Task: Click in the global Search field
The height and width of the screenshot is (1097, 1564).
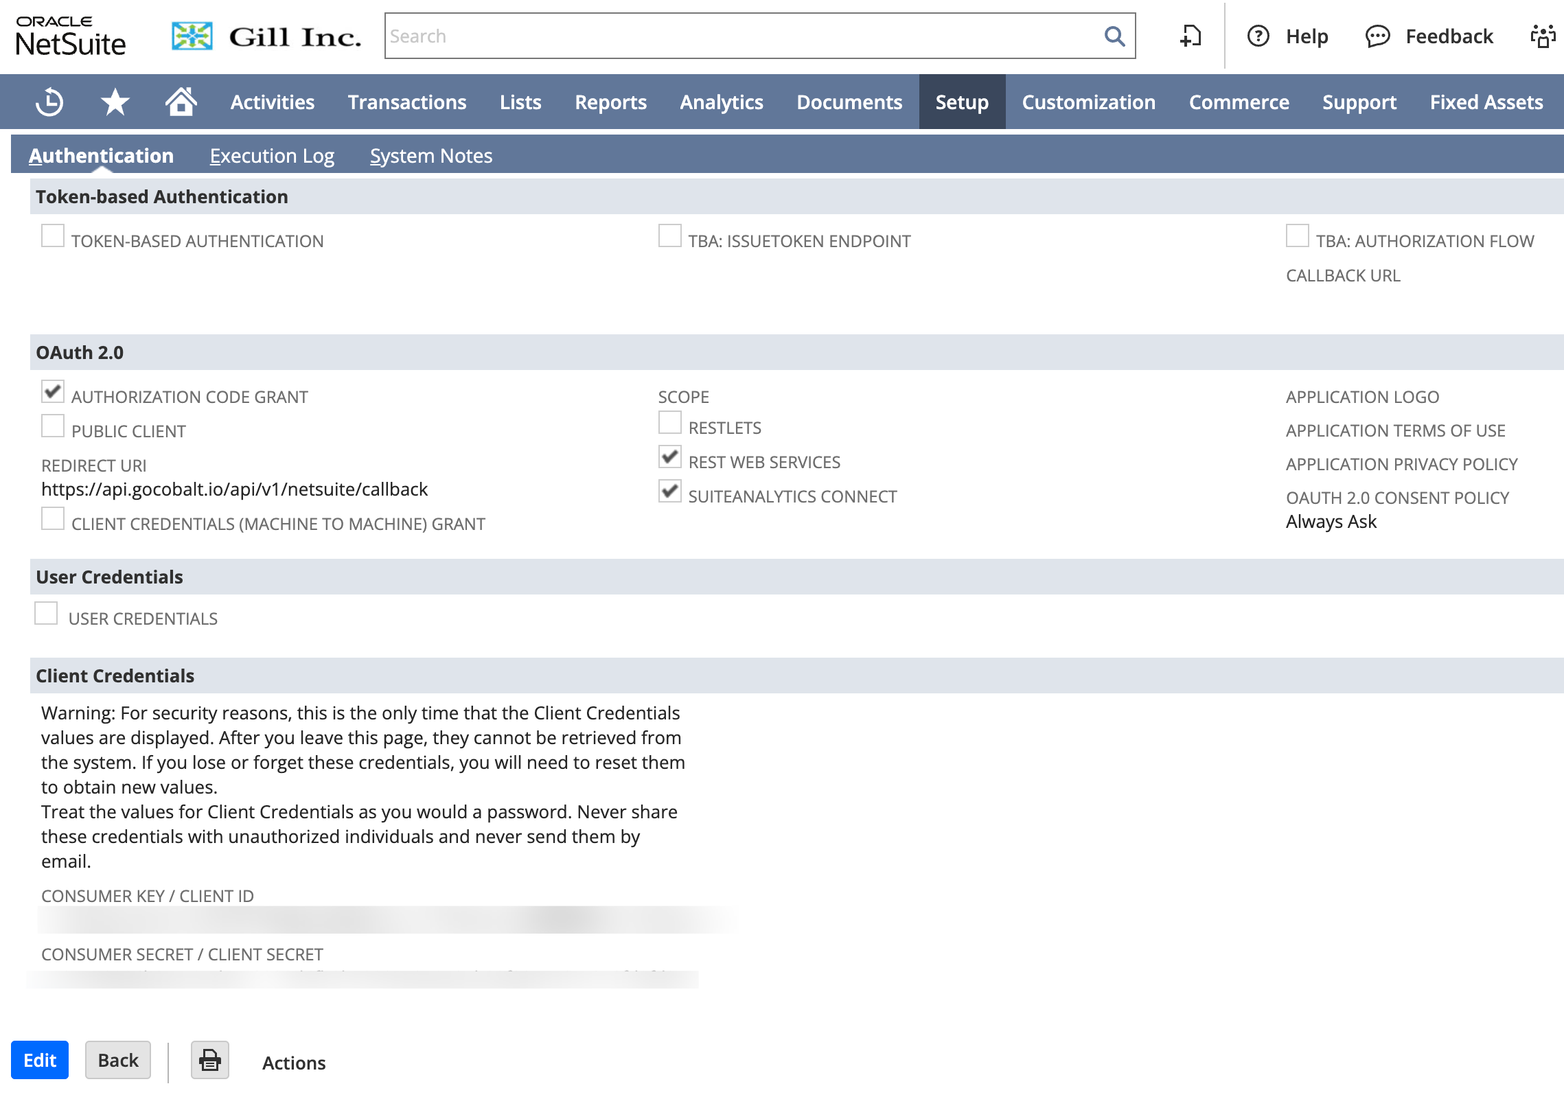Action: pyautogui.click(x=741, y=36)
